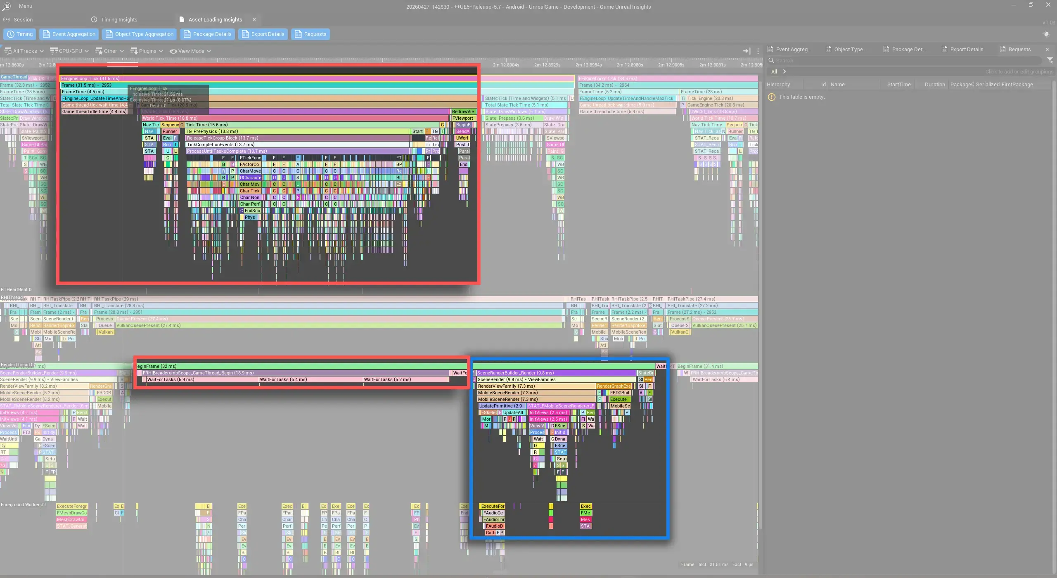
Task: Open the Export Details panel tab
Action: click(962, 49)
